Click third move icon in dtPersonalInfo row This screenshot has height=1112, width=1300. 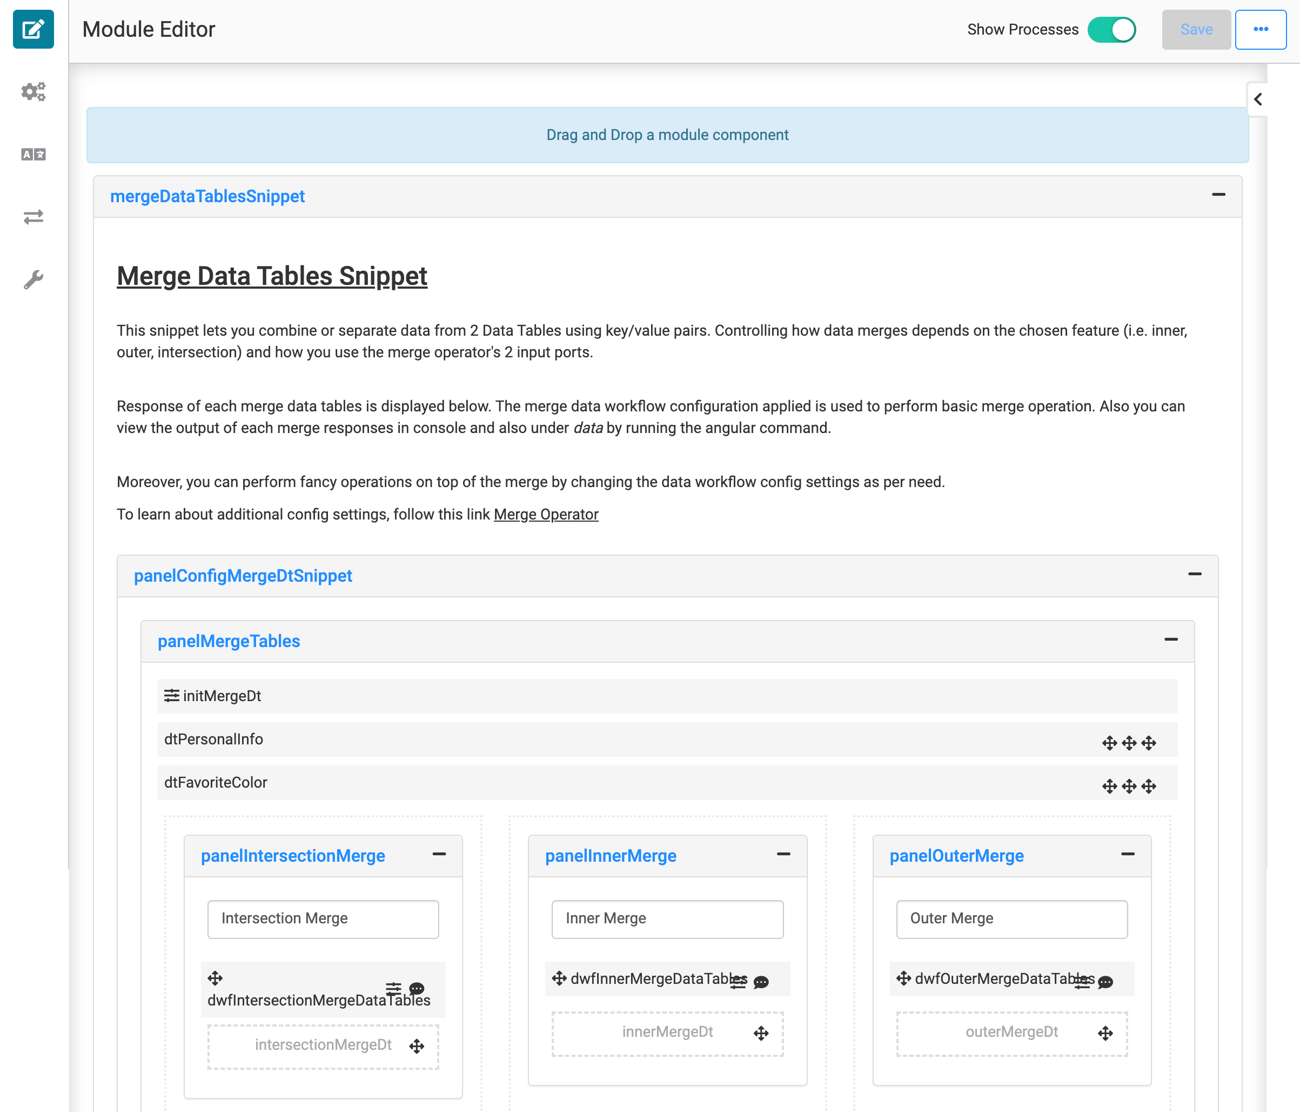point(1148,743)
